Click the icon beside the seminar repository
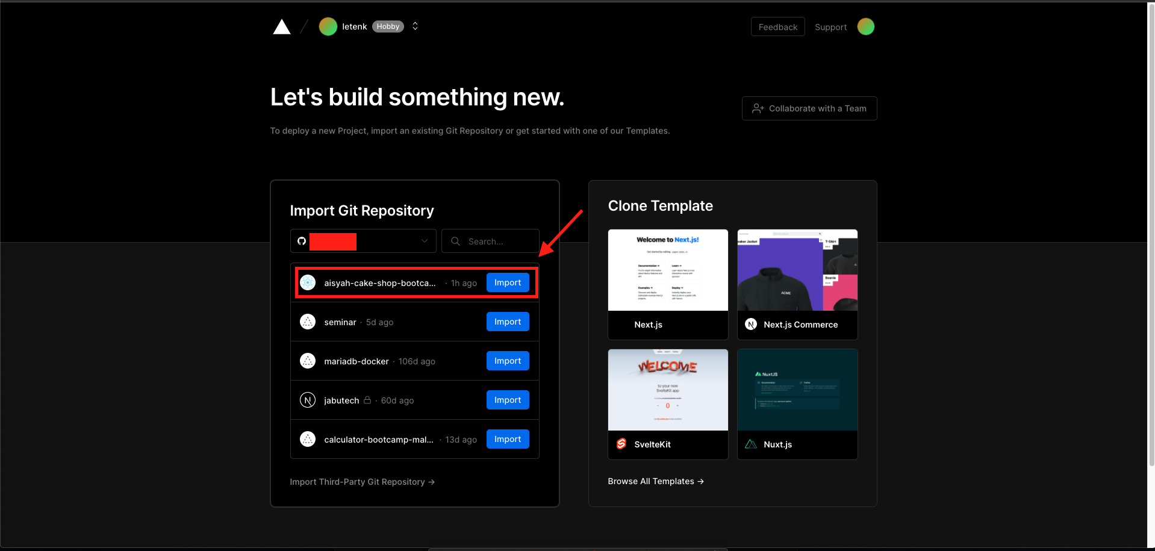The width and height of the screenshot is (1155, 551). pos(308,322)
